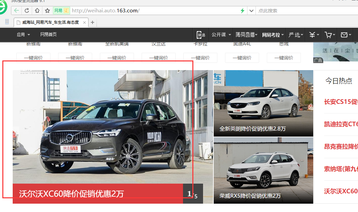Expand the address bar history dropdown arrow

click(x=251, y=11)
